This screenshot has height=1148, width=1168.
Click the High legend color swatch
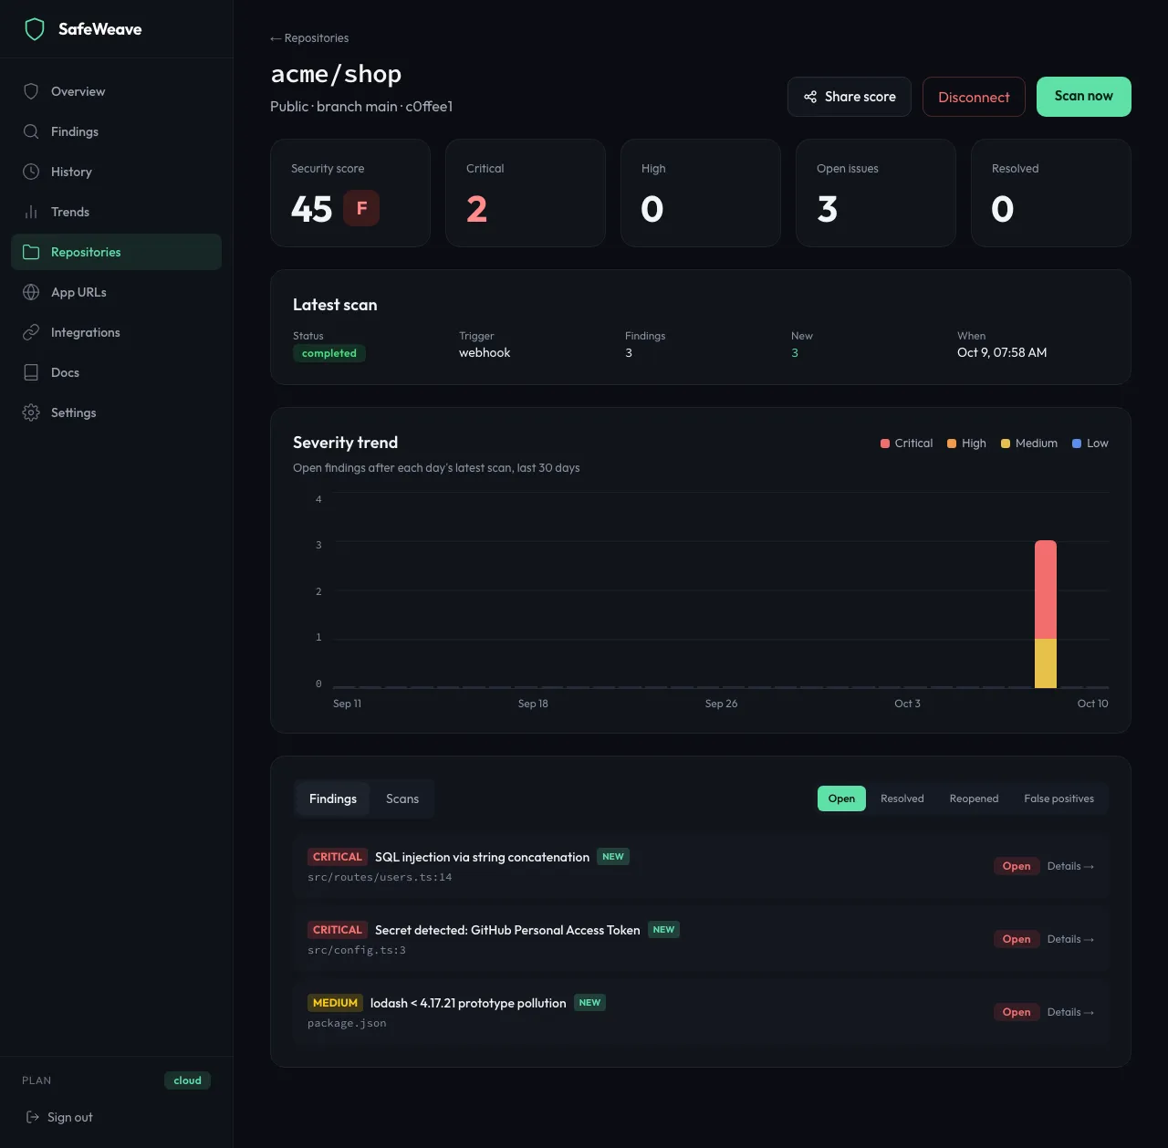952,444
